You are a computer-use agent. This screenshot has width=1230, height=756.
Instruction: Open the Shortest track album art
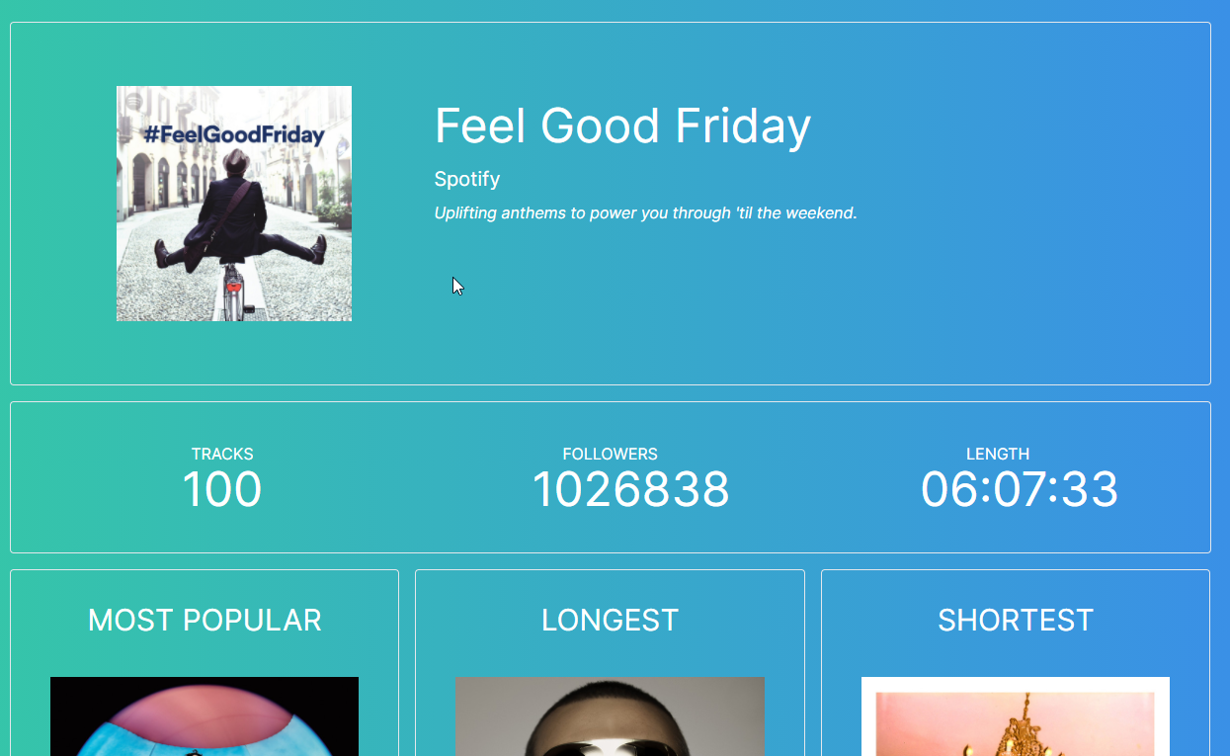[x=1016, y=716]
